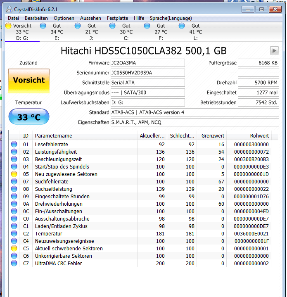Open the Festplatte menu
This screenshot has width=287, height=297.
tap(117, 18)
